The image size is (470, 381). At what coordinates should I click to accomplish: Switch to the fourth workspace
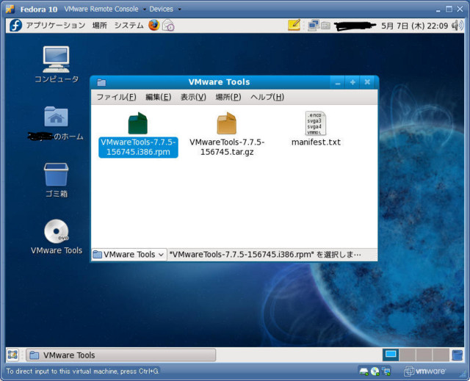tap(441, 355)
